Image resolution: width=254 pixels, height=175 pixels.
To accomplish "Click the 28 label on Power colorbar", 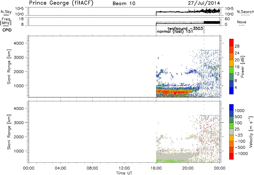I will pyautogui.click(x=237, y=46).
